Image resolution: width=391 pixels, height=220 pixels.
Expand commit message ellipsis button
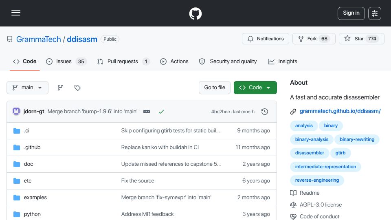[x=147, y=112]
